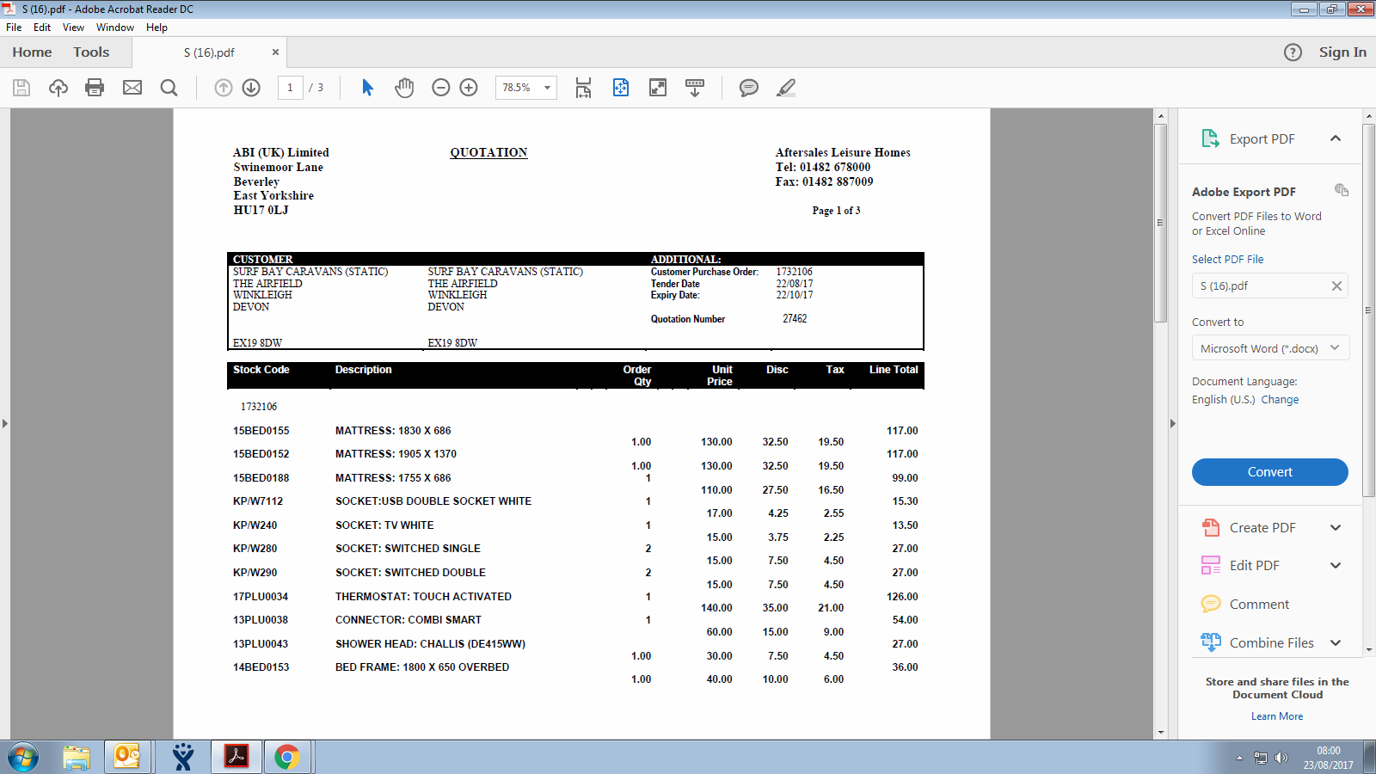The image size is (1376, 774).
Task: Select the Highlight text pen tool
Action: pyautogui.click(x=786, y=88)
